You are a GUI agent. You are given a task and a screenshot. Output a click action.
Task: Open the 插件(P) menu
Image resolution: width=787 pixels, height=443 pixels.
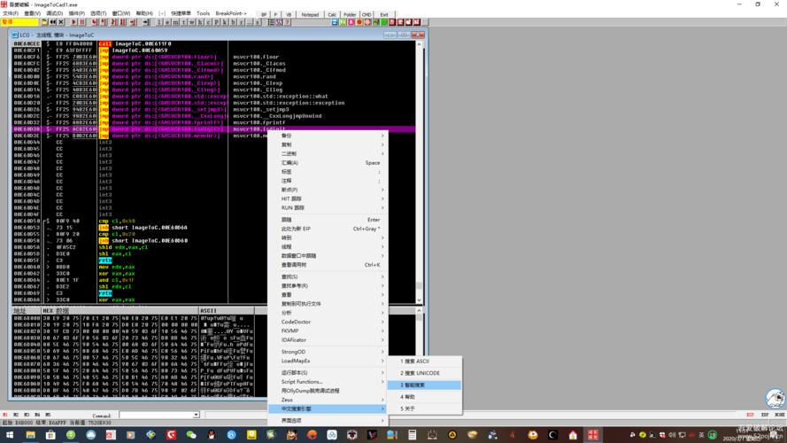[x=76, y=13]
